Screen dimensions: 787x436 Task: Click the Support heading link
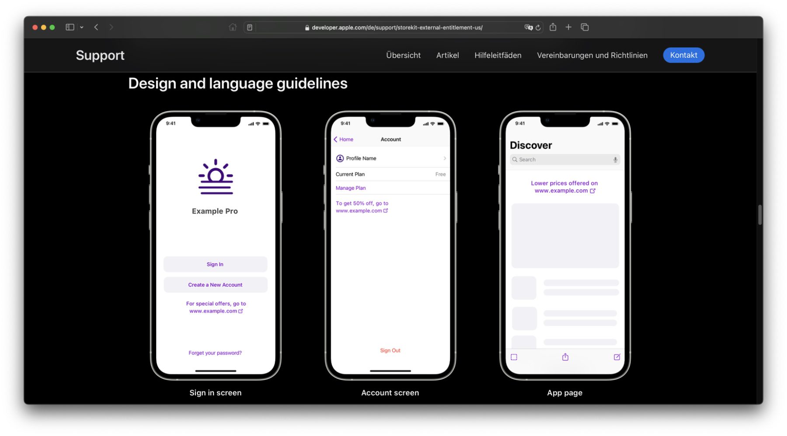[x=100, y=55]
